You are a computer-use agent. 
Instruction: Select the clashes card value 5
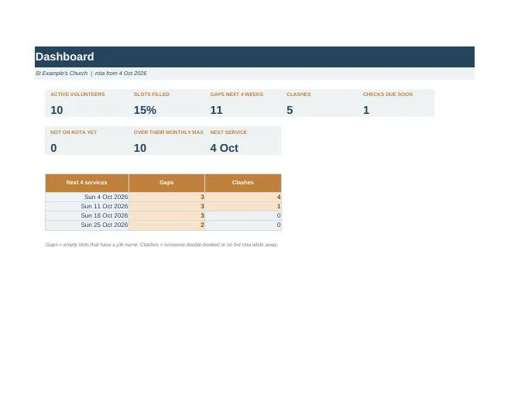(x=290, y=110)
